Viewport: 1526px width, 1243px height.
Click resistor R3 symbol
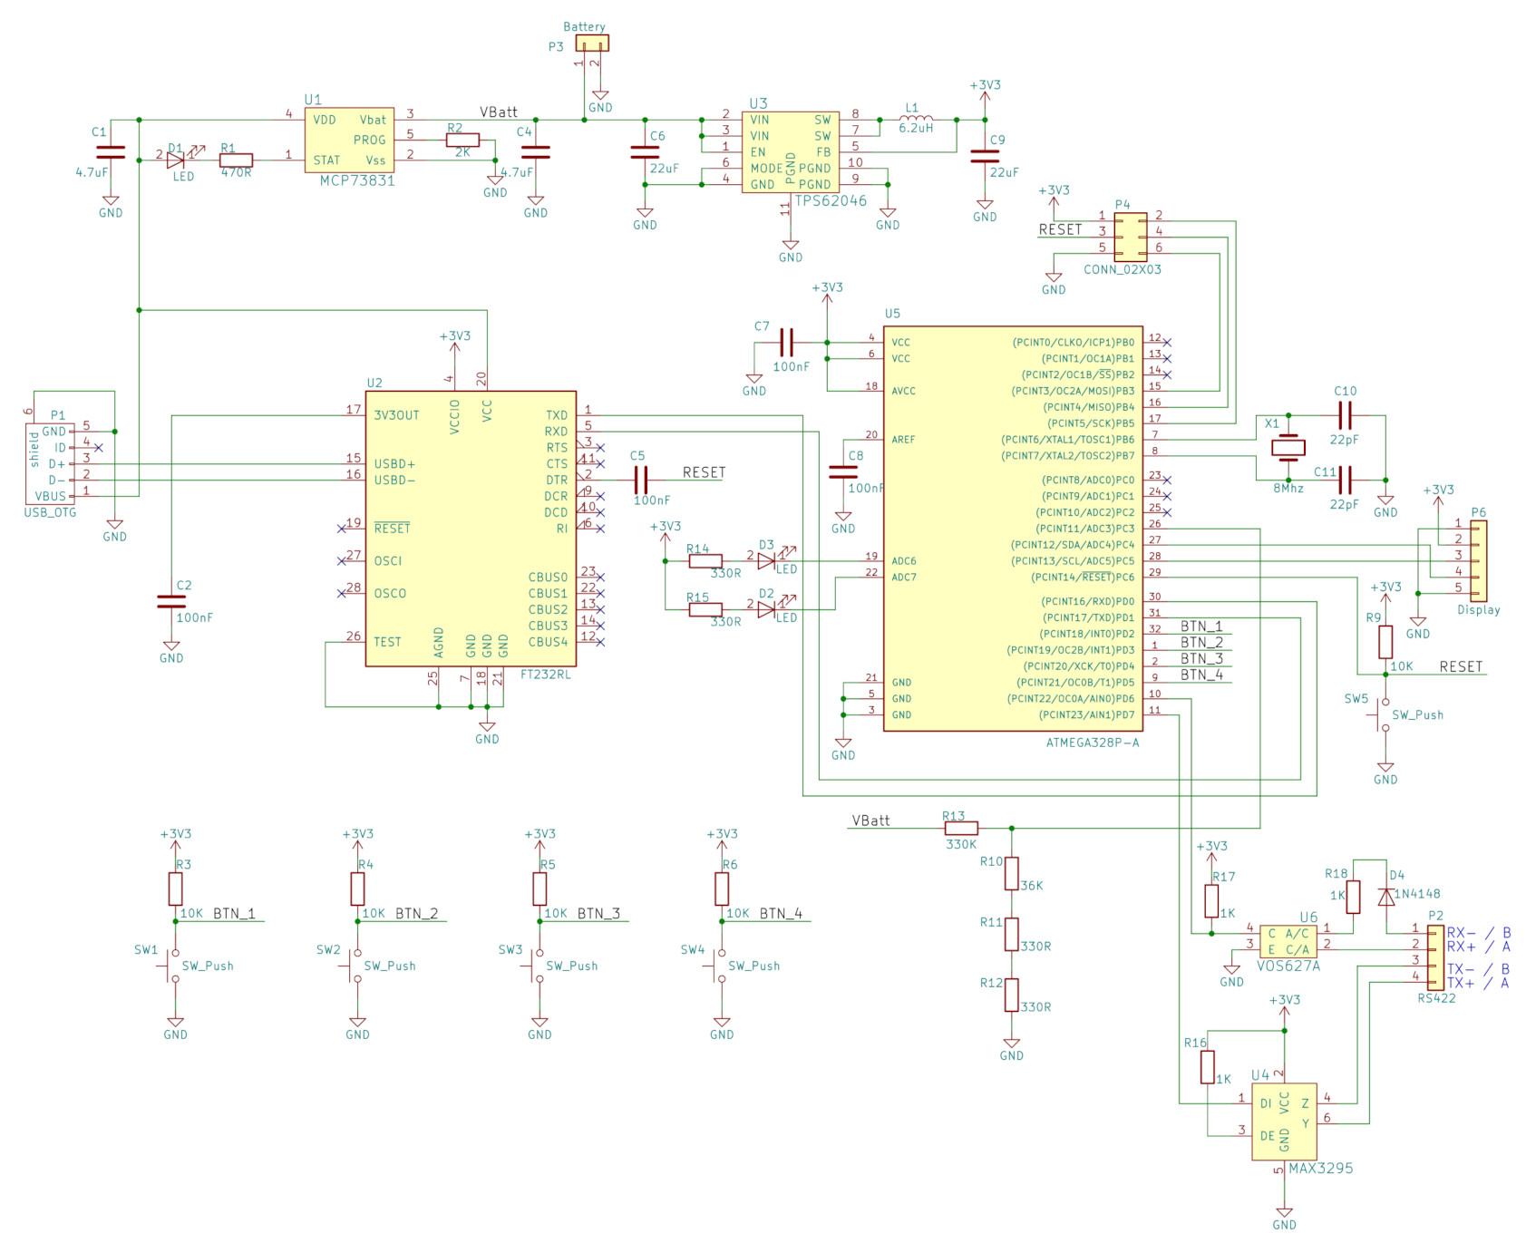pyautogui.click(x=176, y=889)
